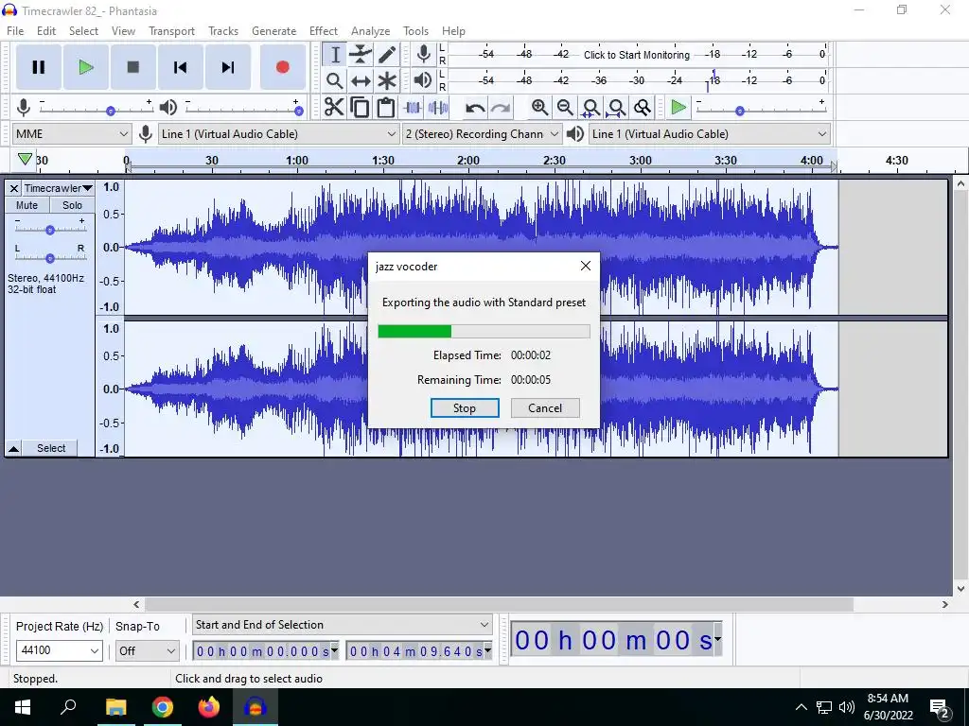Open the File menu
This screenshot has height=726, width=969.
click(15, 31)
